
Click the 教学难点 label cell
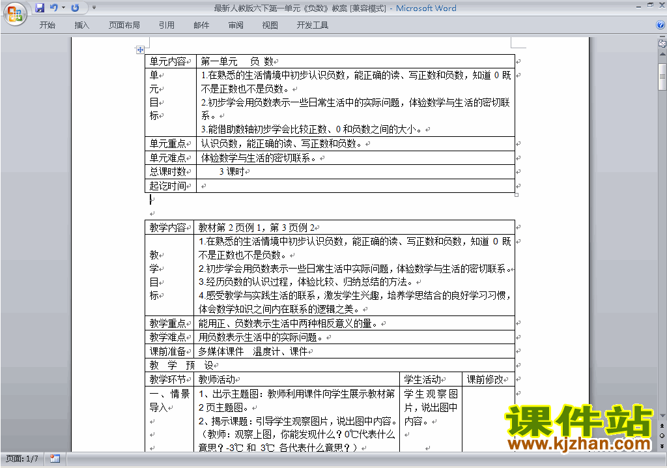tap(169, 337)
